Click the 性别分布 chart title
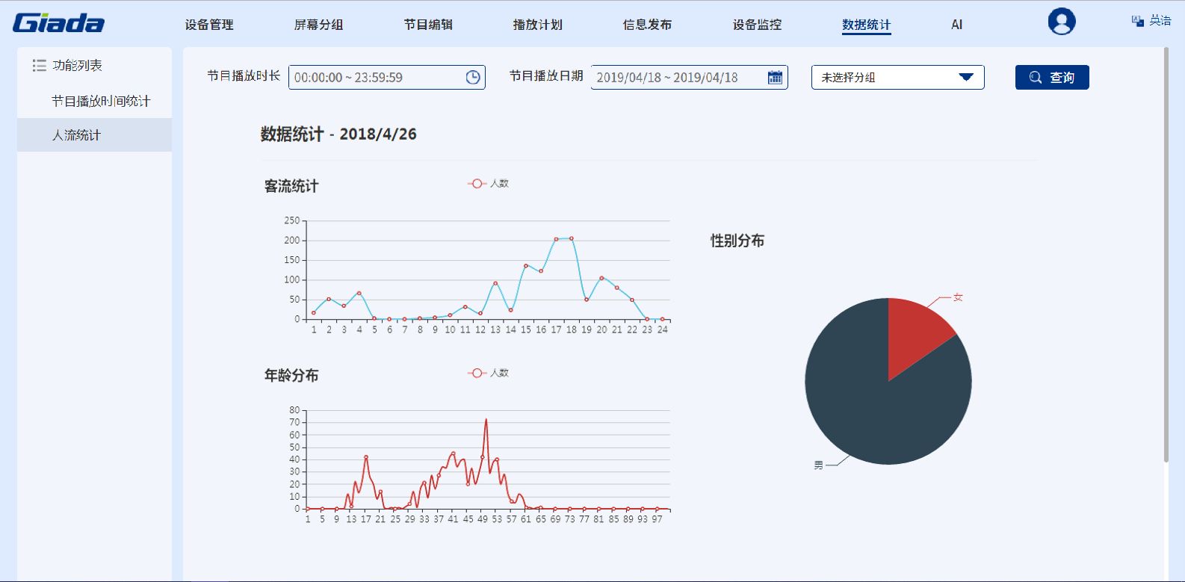 coord(737,241)
